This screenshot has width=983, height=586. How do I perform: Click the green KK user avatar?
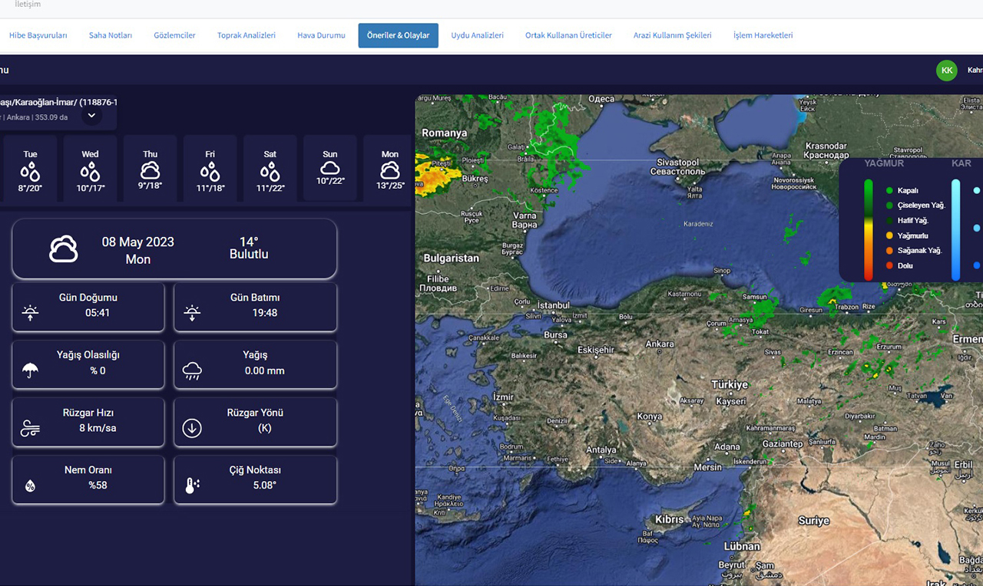[x=947, y=70]
